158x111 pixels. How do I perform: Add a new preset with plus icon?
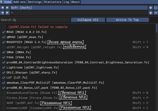click(x=151, y=8)
